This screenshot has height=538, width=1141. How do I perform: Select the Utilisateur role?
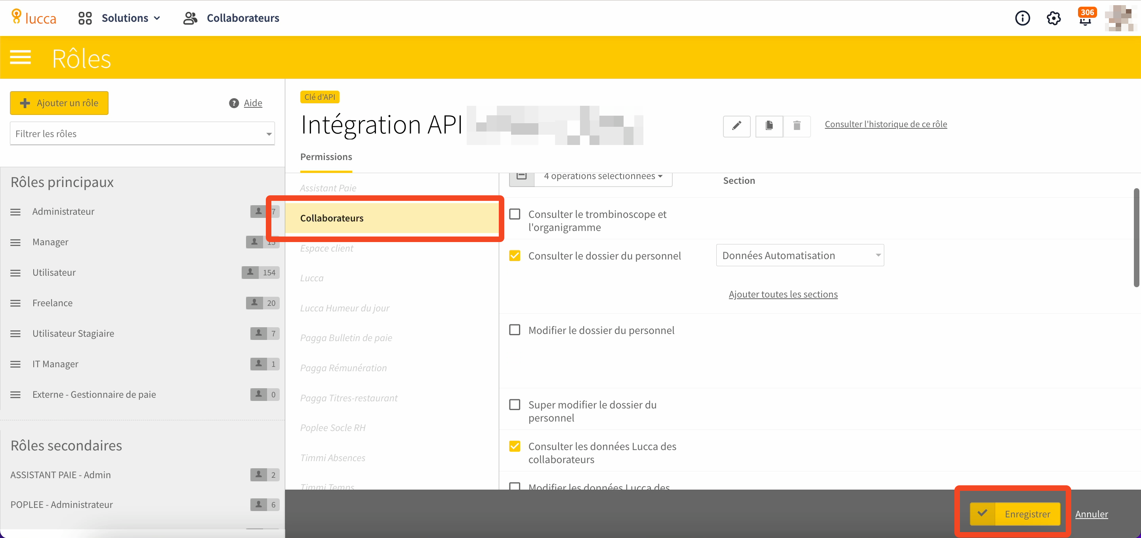click(54, 272)
